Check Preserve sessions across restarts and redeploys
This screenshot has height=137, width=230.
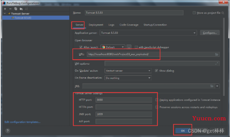coord(157,107)
